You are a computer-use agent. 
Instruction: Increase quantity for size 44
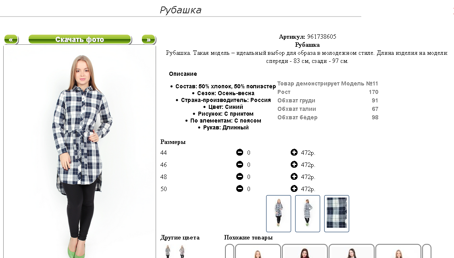click(294, 152)
